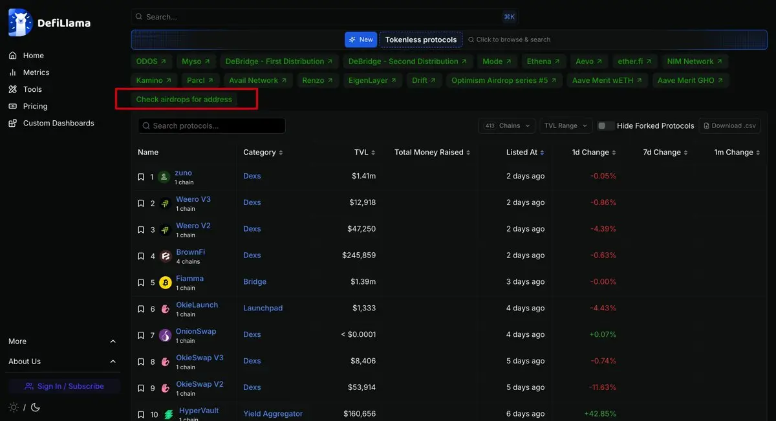Click the browse & search field
776x421 pixels.
tap(510, 39)
